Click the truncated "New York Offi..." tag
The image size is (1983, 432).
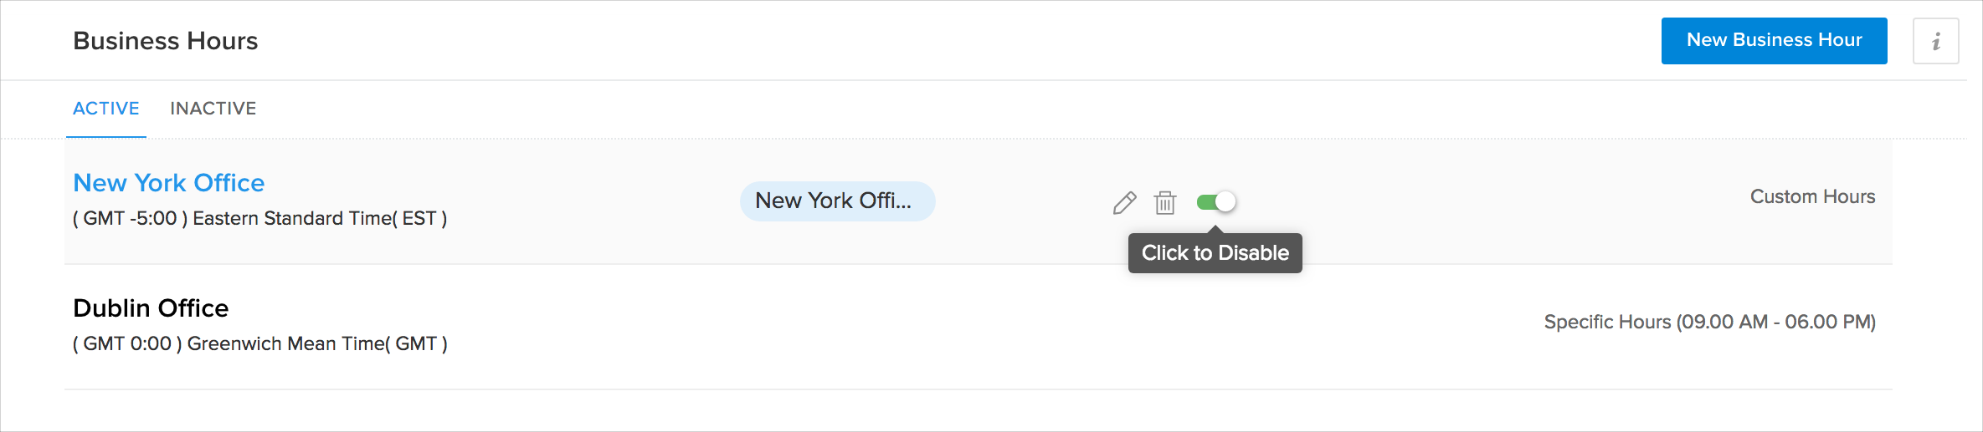pyautogui.click(x=837, y=201)
